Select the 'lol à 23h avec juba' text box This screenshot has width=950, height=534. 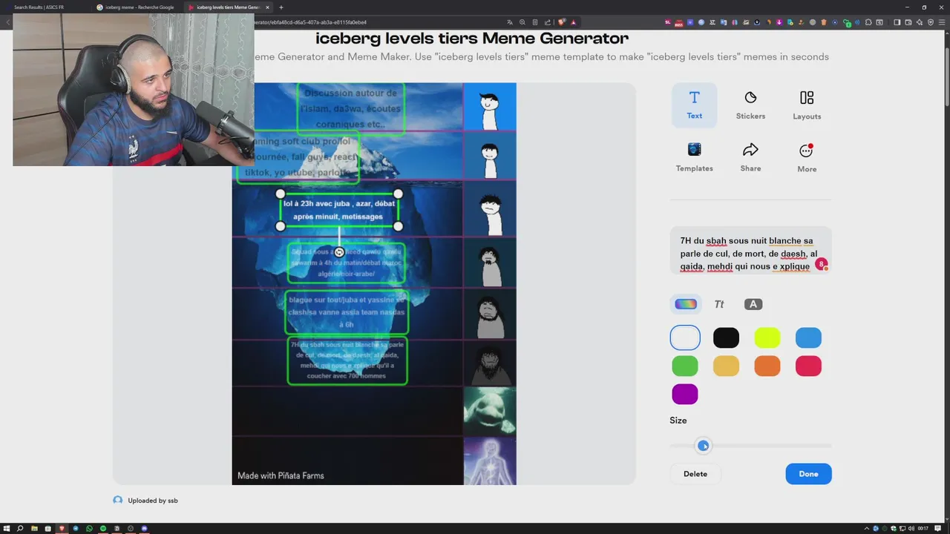click(x=338, y=210)
